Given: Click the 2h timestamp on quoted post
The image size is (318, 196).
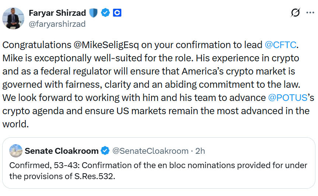Looking at the screenshot, I should (x=200, y=151).
